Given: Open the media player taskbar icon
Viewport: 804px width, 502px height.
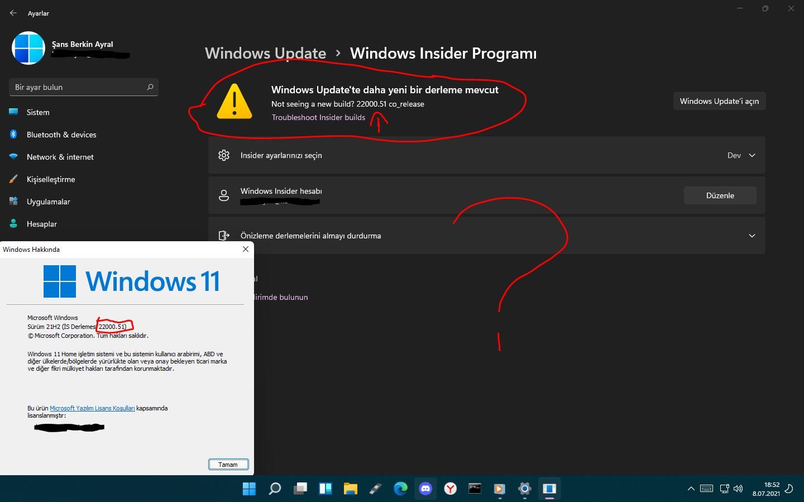Looking at the screenshot, I should point(499,489).
